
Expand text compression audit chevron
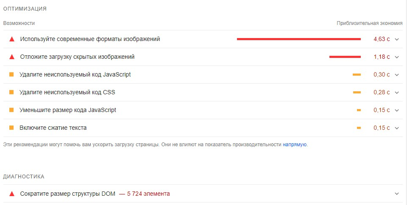[x=397, y=128]
